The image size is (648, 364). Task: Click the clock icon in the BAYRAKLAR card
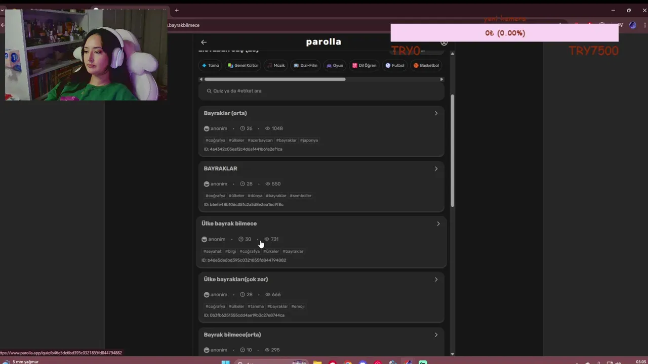(242, 184)
